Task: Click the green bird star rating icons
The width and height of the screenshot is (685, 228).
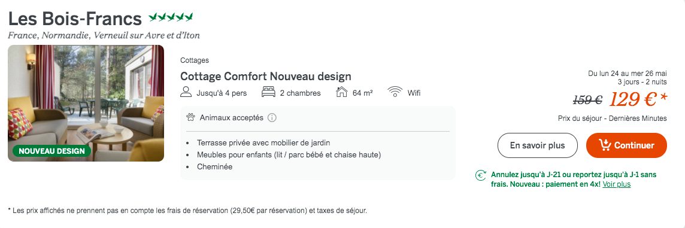Action: pos(171,18)
